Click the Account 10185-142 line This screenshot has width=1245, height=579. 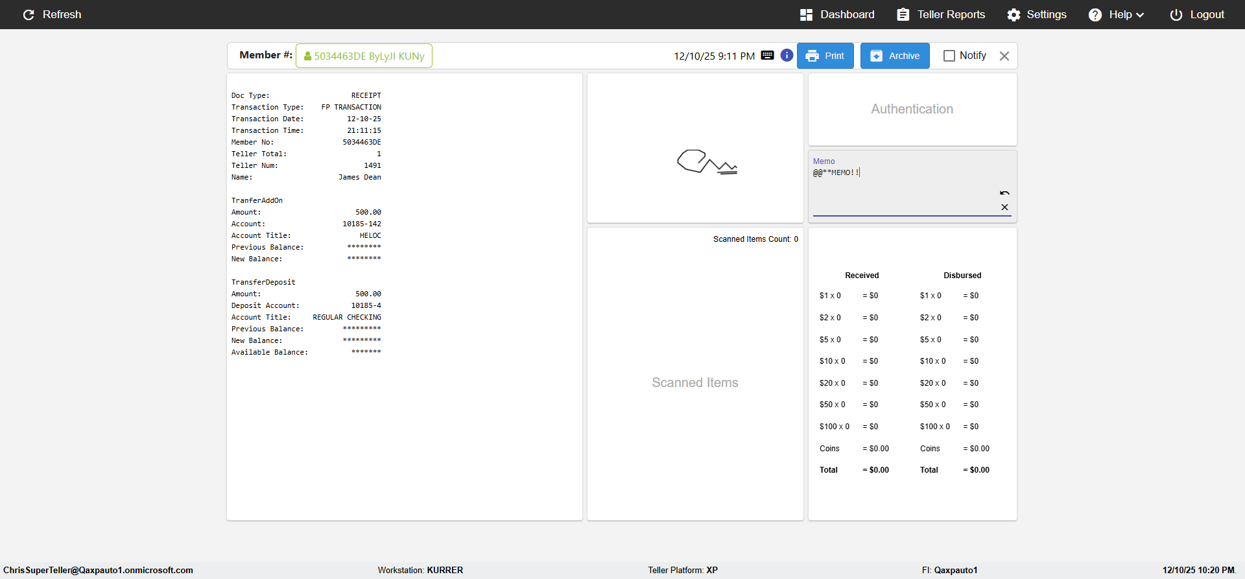click(x=306, y=224)
